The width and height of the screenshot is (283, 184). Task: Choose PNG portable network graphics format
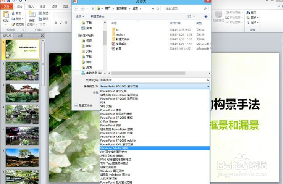pos(155,160)
